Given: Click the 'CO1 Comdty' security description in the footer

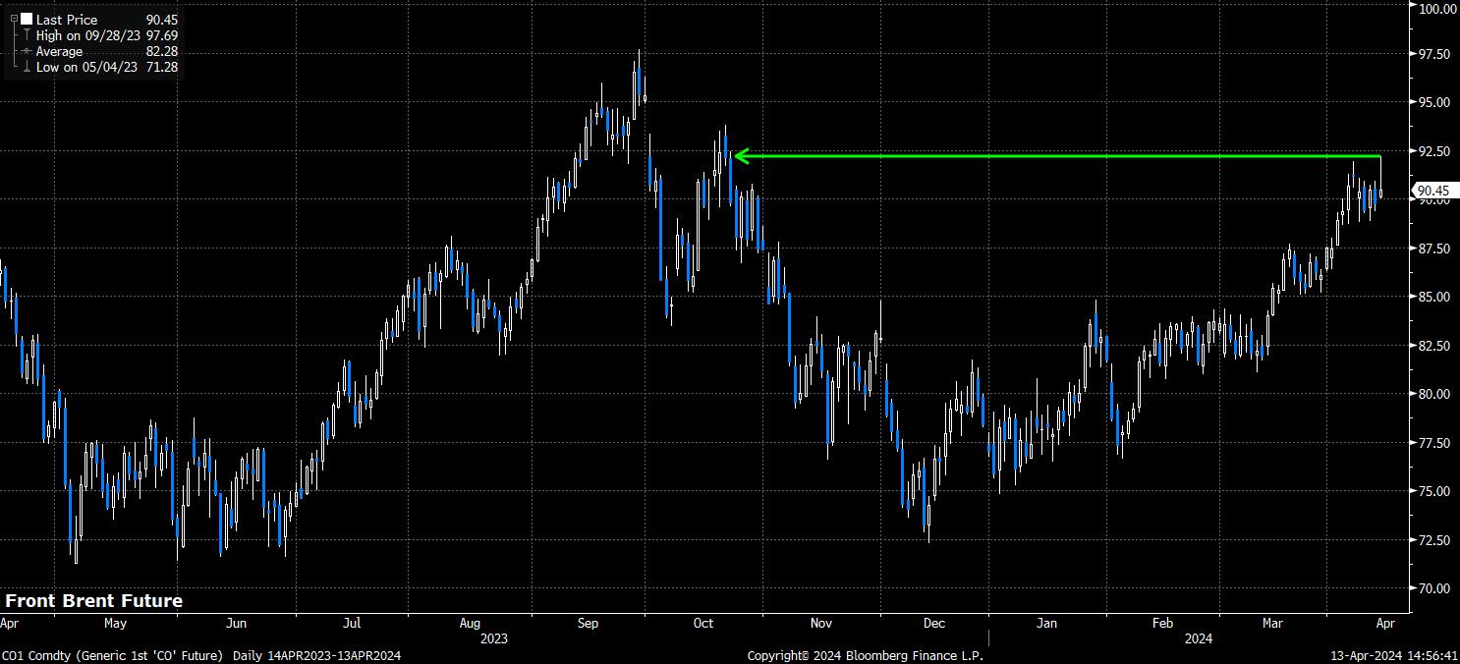Looking at the screenshot, I should 112,655.
